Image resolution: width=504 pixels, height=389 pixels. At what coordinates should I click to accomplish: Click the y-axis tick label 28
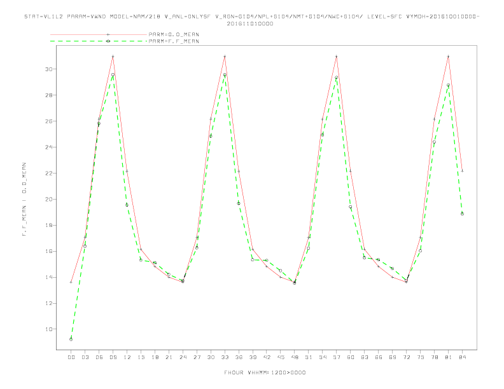click(48, 95)
